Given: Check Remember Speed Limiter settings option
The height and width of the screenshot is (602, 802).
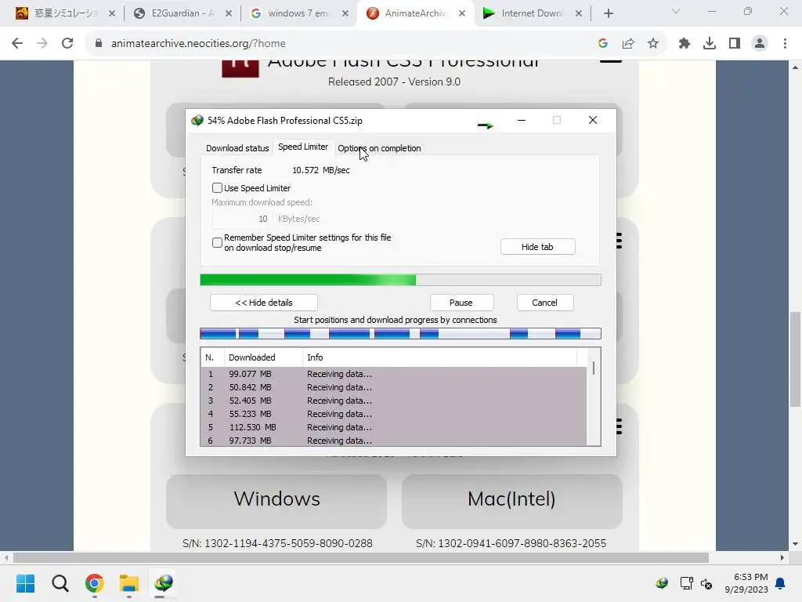Looking at the screenshot, I should pos(218,242).
